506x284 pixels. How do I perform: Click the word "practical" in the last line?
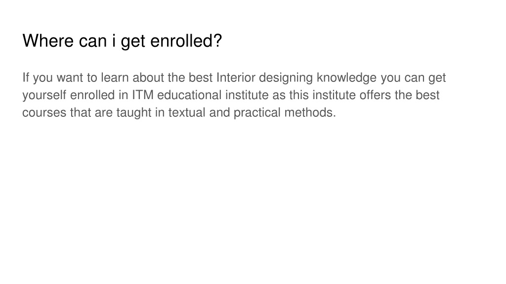tap(257, 113)
